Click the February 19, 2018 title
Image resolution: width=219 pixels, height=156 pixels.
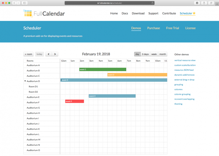[96, 54]
